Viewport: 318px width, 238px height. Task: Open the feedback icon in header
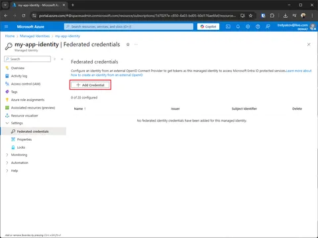pos(268,26)
